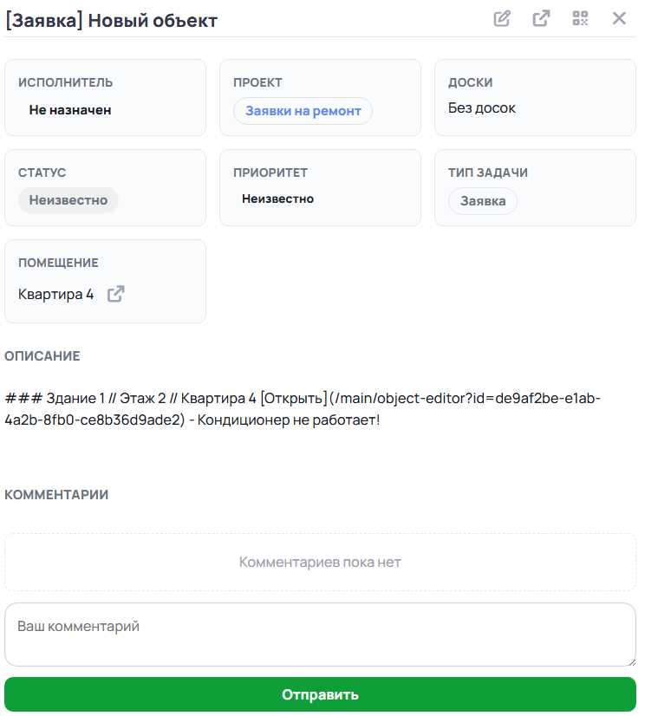Screen dimensions: 645x716
Task: Click the Не назначен assignee field
Action: [70, 110]
